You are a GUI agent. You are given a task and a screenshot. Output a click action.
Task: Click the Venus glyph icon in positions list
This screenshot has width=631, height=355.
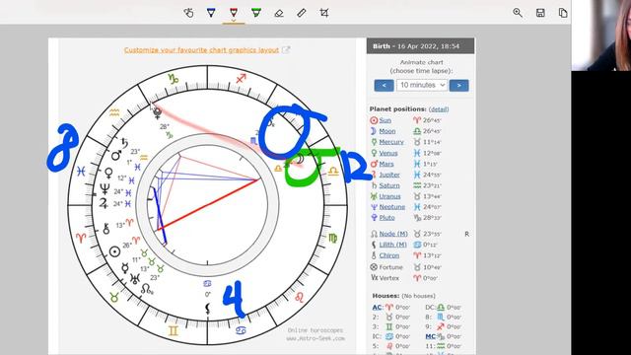(374, 153)
